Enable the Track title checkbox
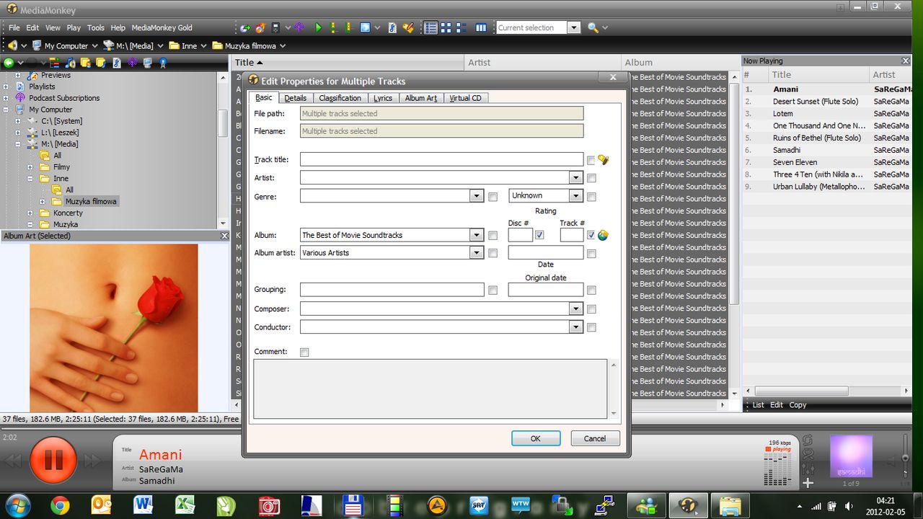The height and width of the screenshot is (519, 923). [591, 160]
